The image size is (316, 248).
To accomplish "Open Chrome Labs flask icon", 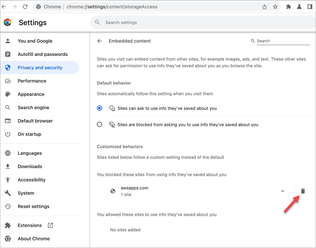I will [299, 7].
